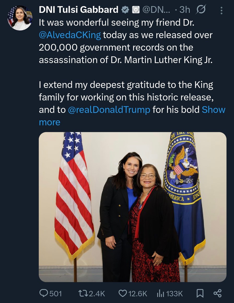Expand the post with Show more
Screen dimensions: 234x303
coord(214,110)
